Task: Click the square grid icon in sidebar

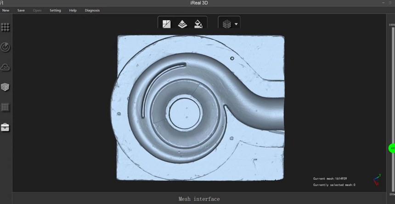Action: click(5, 107)
